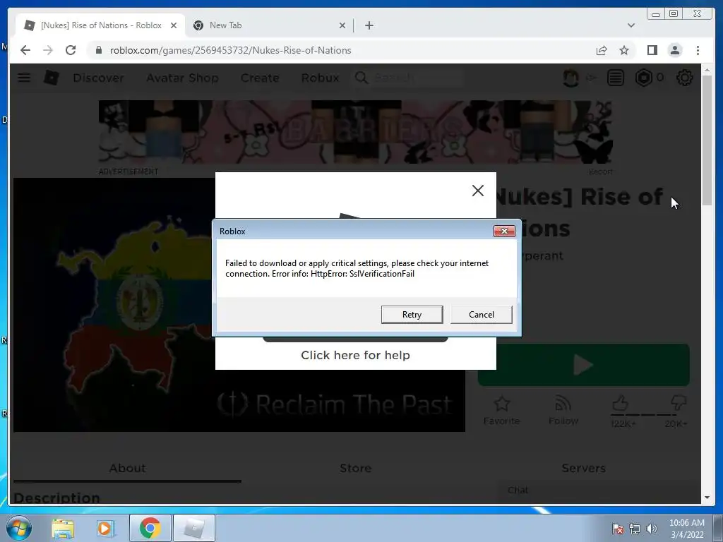Click the scrollbar down arrow
The height and width of the screenshot is (542, 723).
click(x=707, y=498)
